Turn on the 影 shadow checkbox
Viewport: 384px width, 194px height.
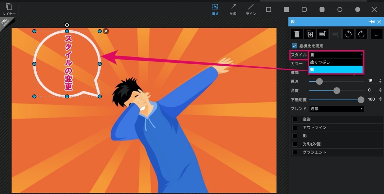295,136
